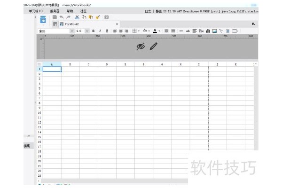282x188 pixels.
Task: Click the template list icon left of WorkBook2 tab
Action: (55, 24)
